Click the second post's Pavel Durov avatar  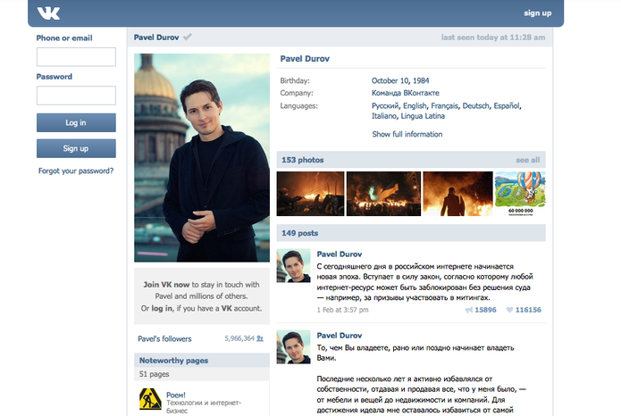point(293,347)
